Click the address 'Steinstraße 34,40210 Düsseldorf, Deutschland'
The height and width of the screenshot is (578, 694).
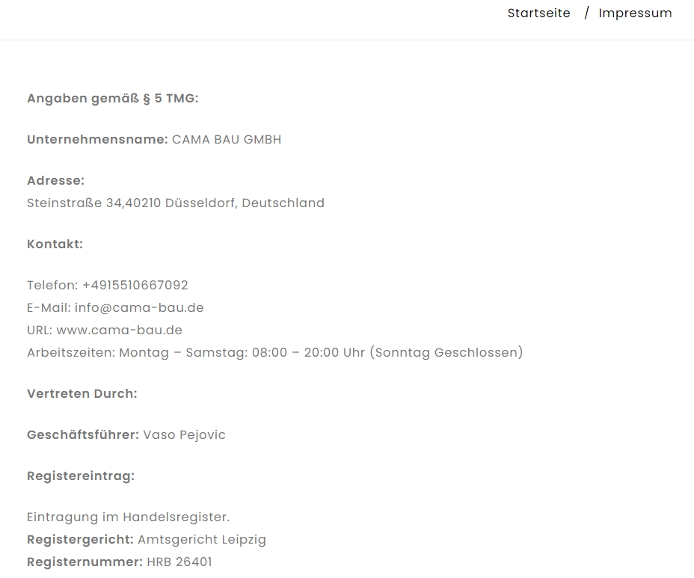tap(176, 203)
